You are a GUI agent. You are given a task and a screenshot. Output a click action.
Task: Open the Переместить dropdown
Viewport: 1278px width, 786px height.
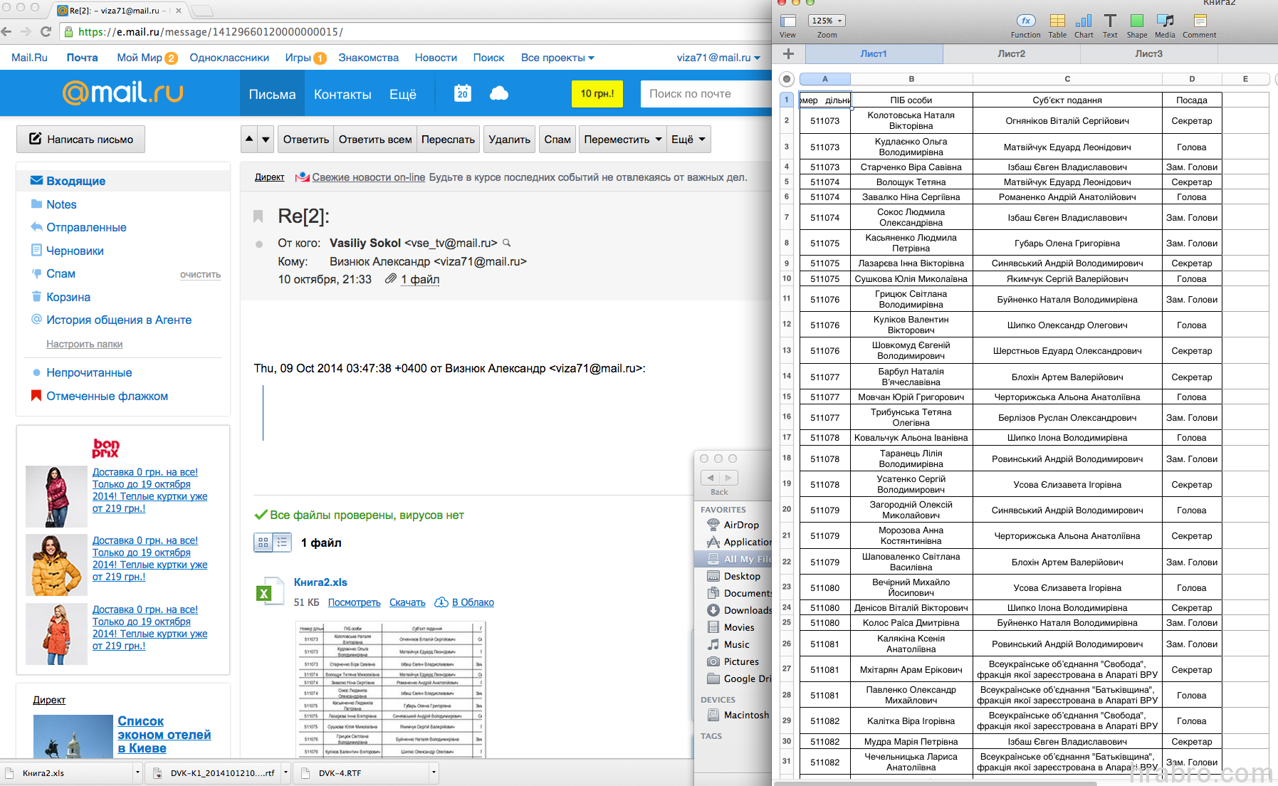[622, 140]
